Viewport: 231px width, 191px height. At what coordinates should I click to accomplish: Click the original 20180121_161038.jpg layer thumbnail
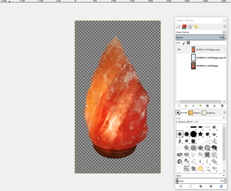[193, 66]
